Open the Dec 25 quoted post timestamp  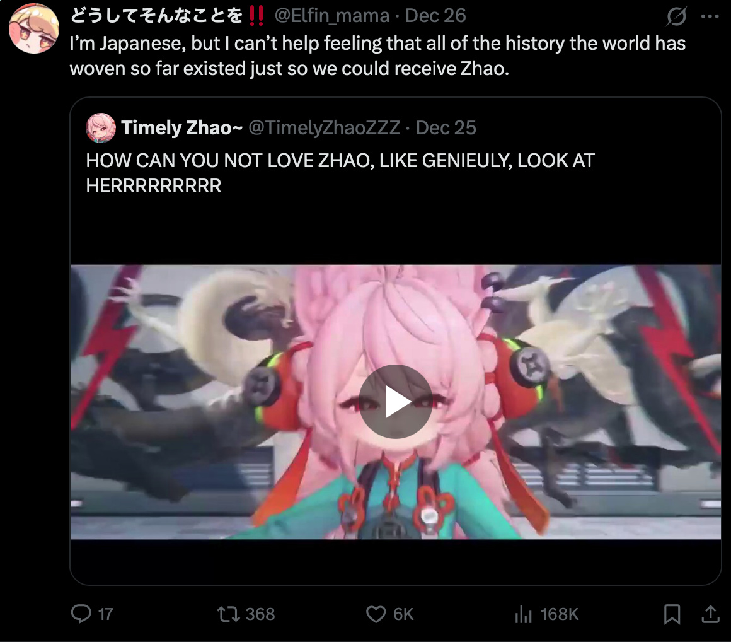tap(446, 128)
